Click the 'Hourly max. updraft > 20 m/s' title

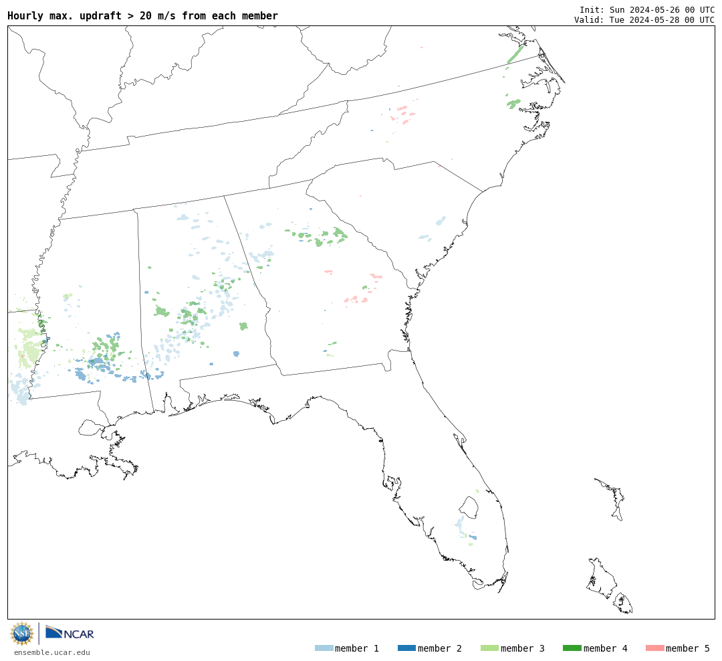(143, 16)
